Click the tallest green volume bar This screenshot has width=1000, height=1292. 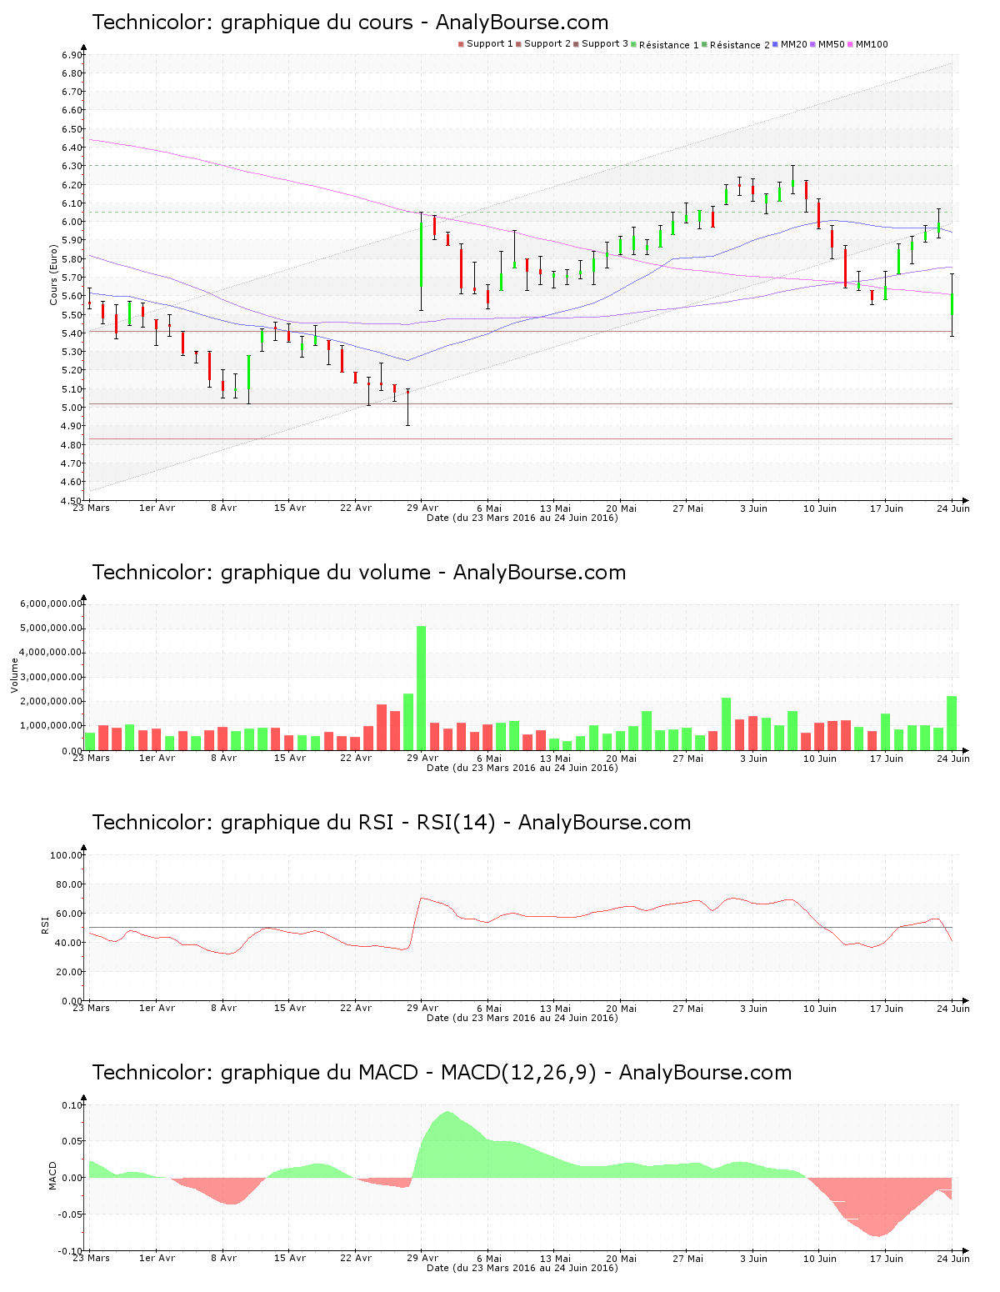[x=422, y=688]
